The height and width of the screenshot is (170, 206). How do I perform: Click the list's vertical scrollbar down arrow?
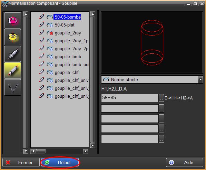[92, 146]
